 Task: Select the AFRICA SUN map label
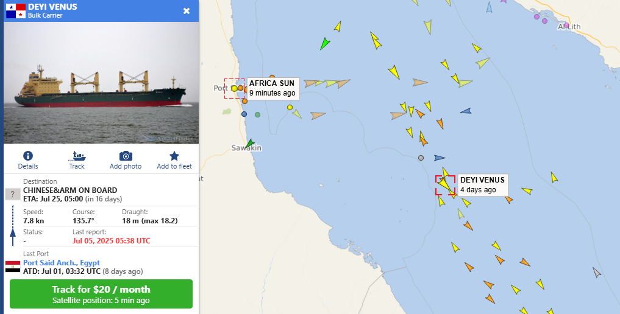pos(272,88)
